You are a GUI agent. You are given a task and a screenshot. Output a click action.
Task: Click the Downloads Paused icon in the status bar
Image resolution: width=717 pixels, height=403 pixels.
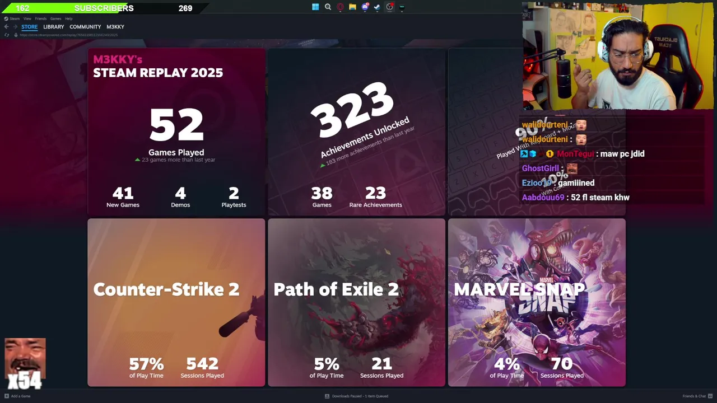[x=327, y=396]
